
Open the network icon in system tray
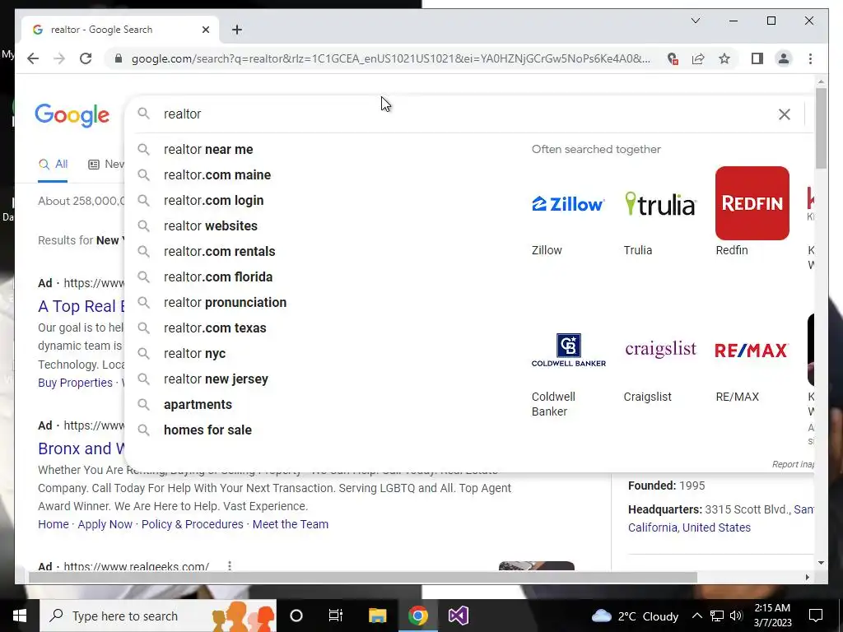[x=717, y=616]
